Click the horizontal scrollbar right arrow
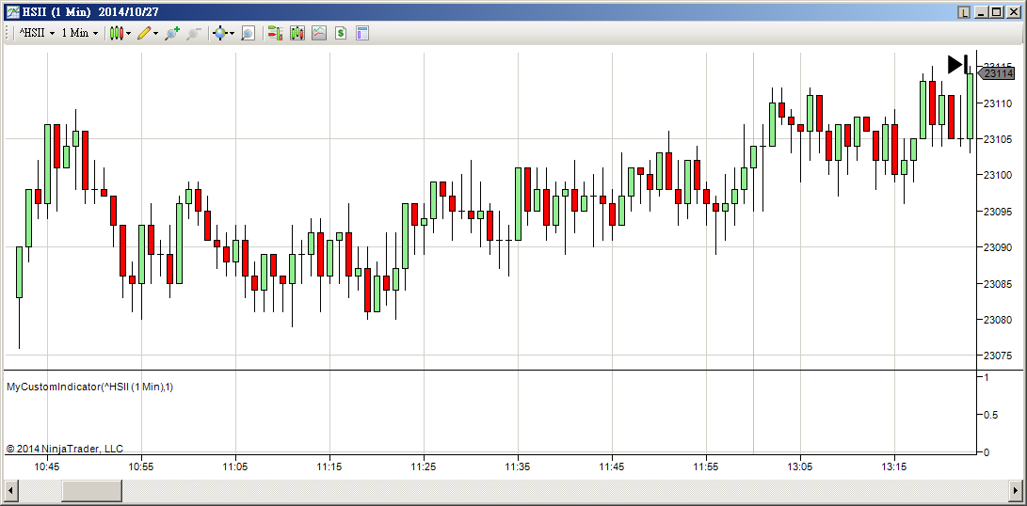 point(1017,491)
